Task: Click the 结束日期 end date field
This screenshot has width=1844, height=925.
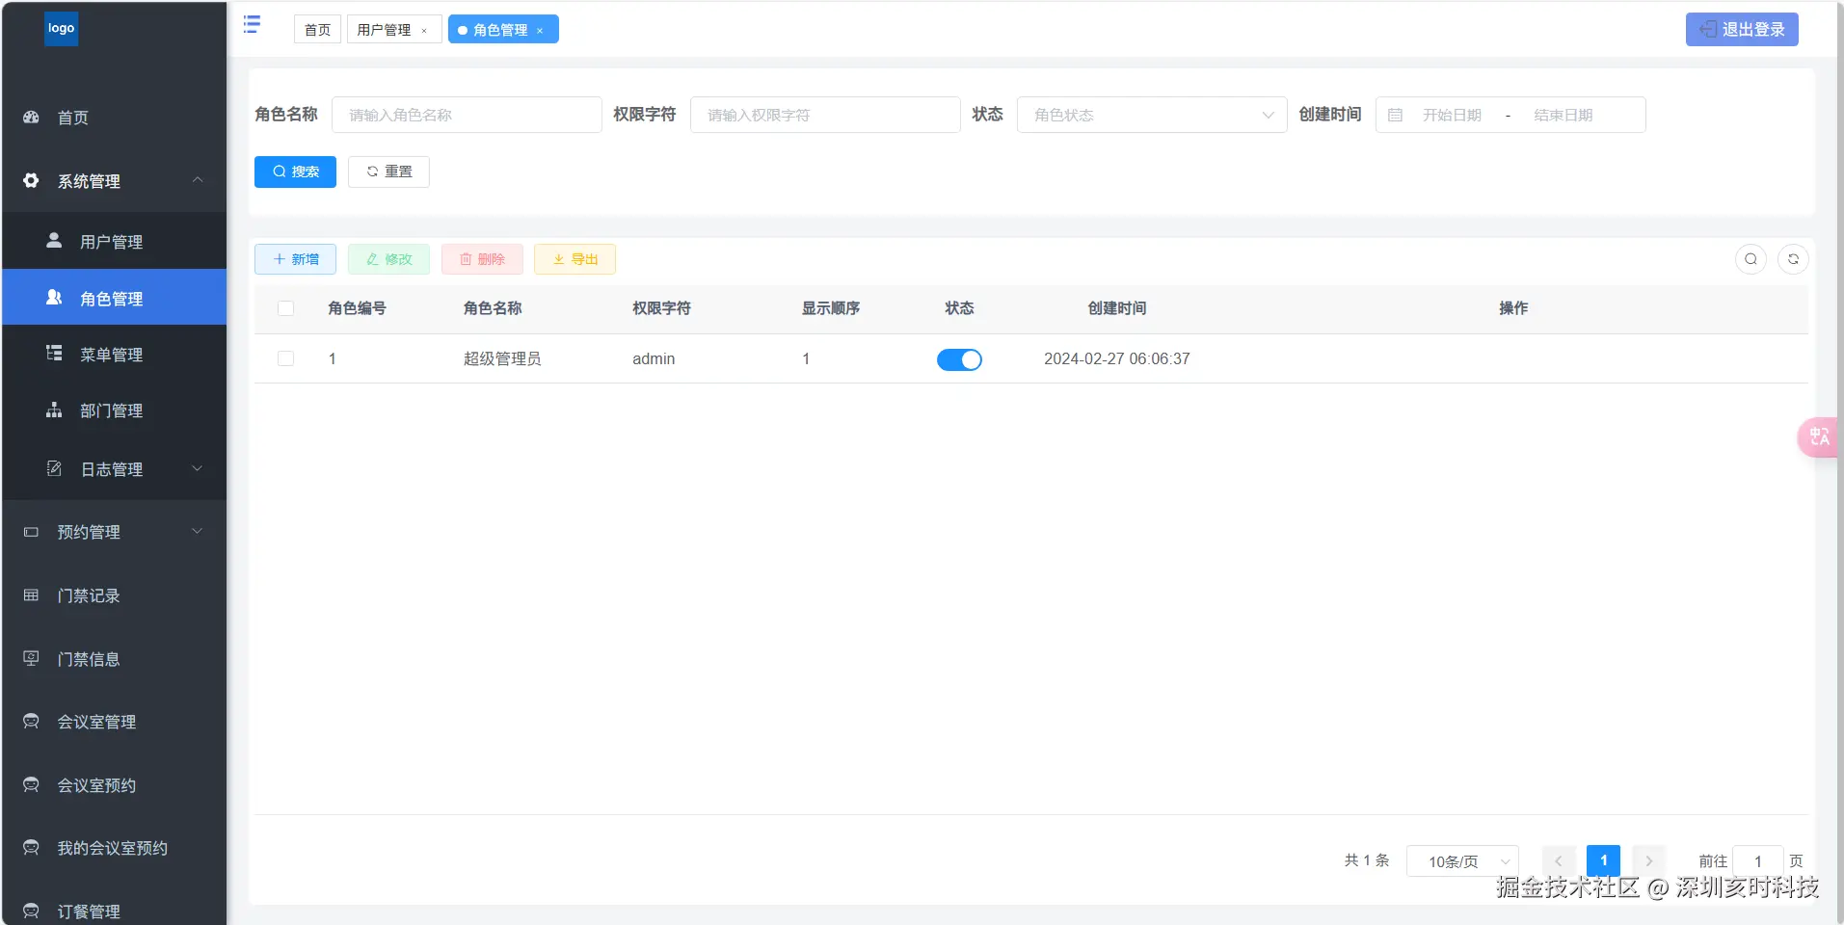Action: click(x=1563, y=115)
